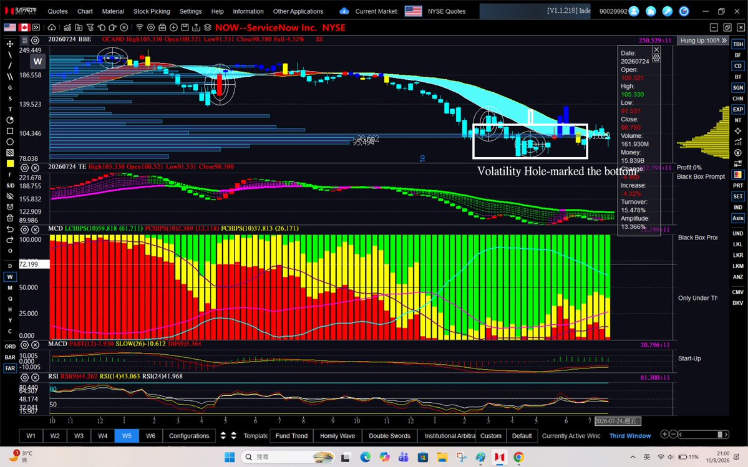The height and width of the screenshot is (467, 748).
Task: Click the undo arrow in left sidebar
Action: tap(10, 229)
